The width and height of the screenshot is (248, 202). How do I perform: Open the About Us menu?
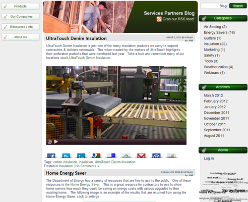point(20,37)
